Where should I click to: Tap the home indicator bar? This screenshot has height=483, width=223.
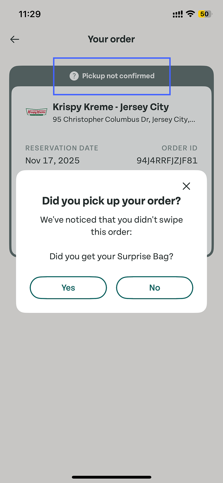[x=111, y=477]
